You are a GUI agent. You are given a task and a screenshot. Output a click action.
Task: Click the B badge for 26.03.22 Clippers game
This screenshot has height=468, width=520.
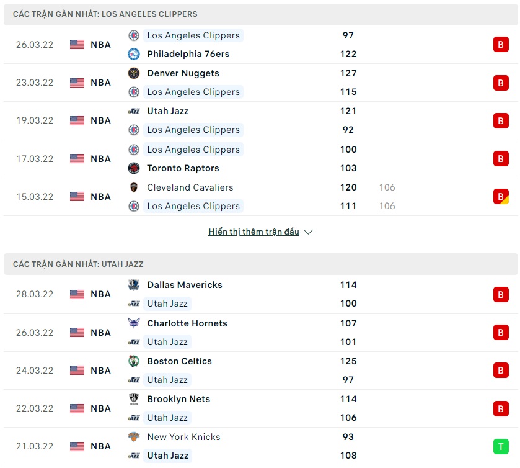501,45
